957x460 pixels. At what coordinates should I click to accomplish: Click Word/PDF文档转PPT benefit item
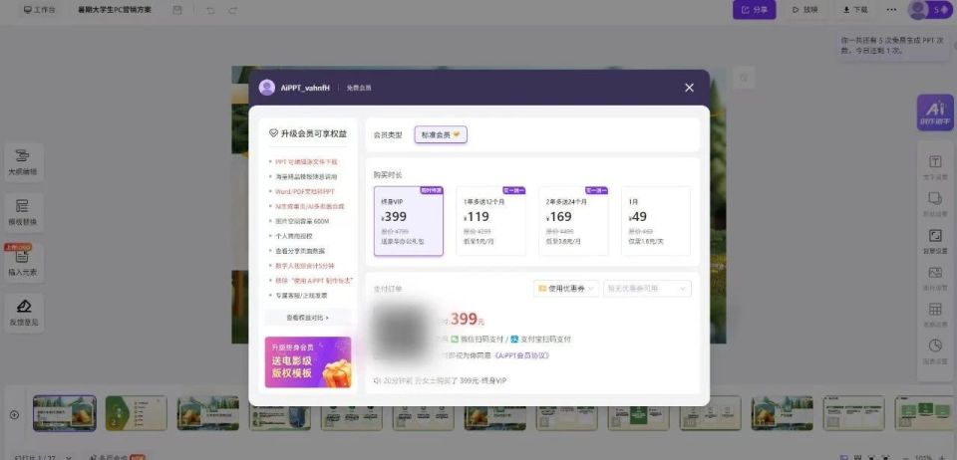click(x=305, y=191)
